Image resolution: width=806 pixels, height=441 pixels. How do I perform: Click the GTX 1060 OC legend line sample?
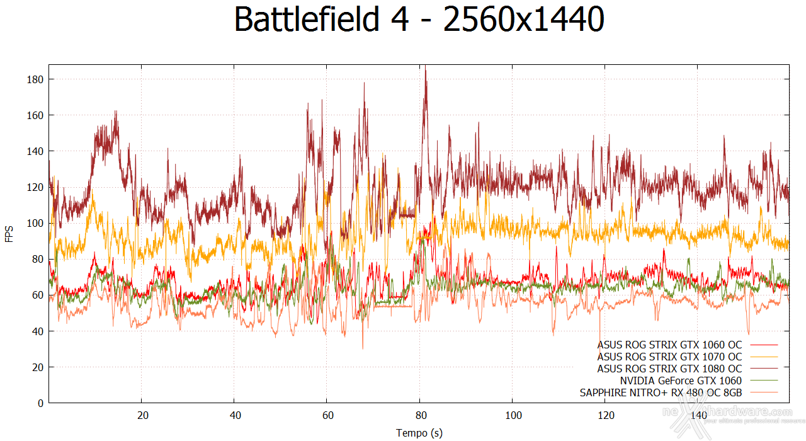[x=764, y=345]
